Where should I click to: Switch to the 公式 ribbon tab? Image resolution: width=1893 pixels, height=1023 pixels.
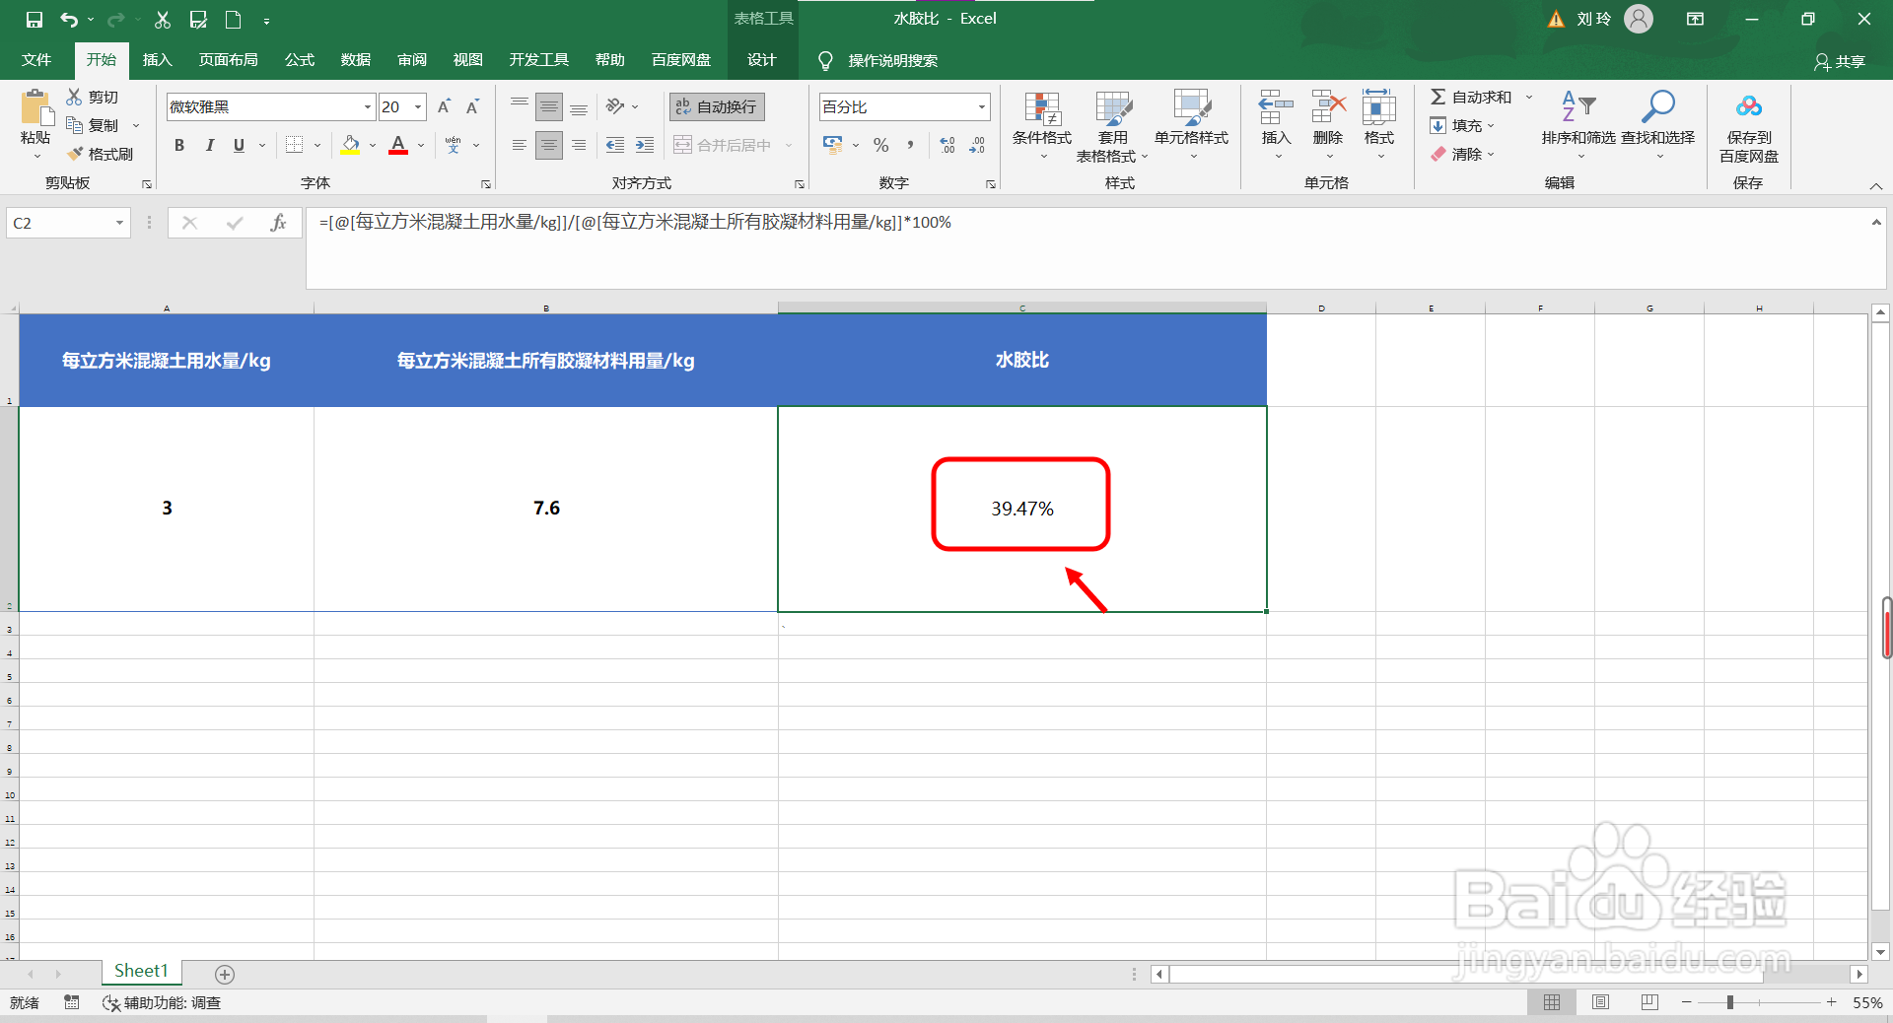tap(299, 60)
